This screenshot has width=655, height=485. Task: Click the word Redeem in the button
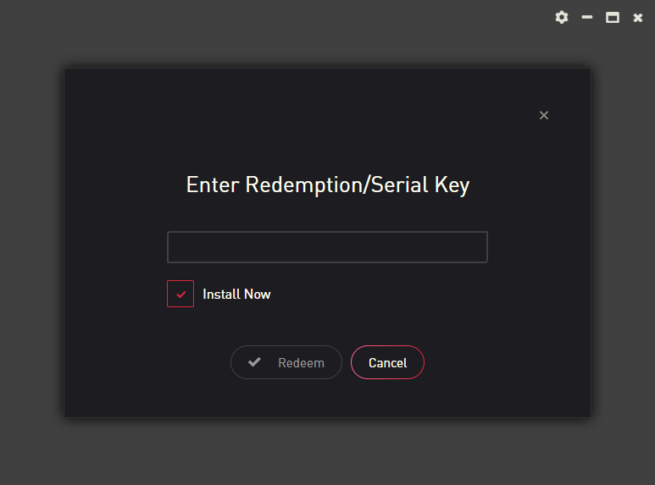[301, 363]
